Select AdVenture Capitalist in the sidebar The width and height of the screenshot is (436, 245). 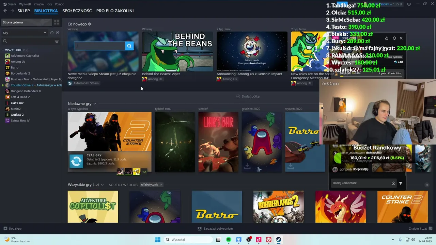pos(25,56)
